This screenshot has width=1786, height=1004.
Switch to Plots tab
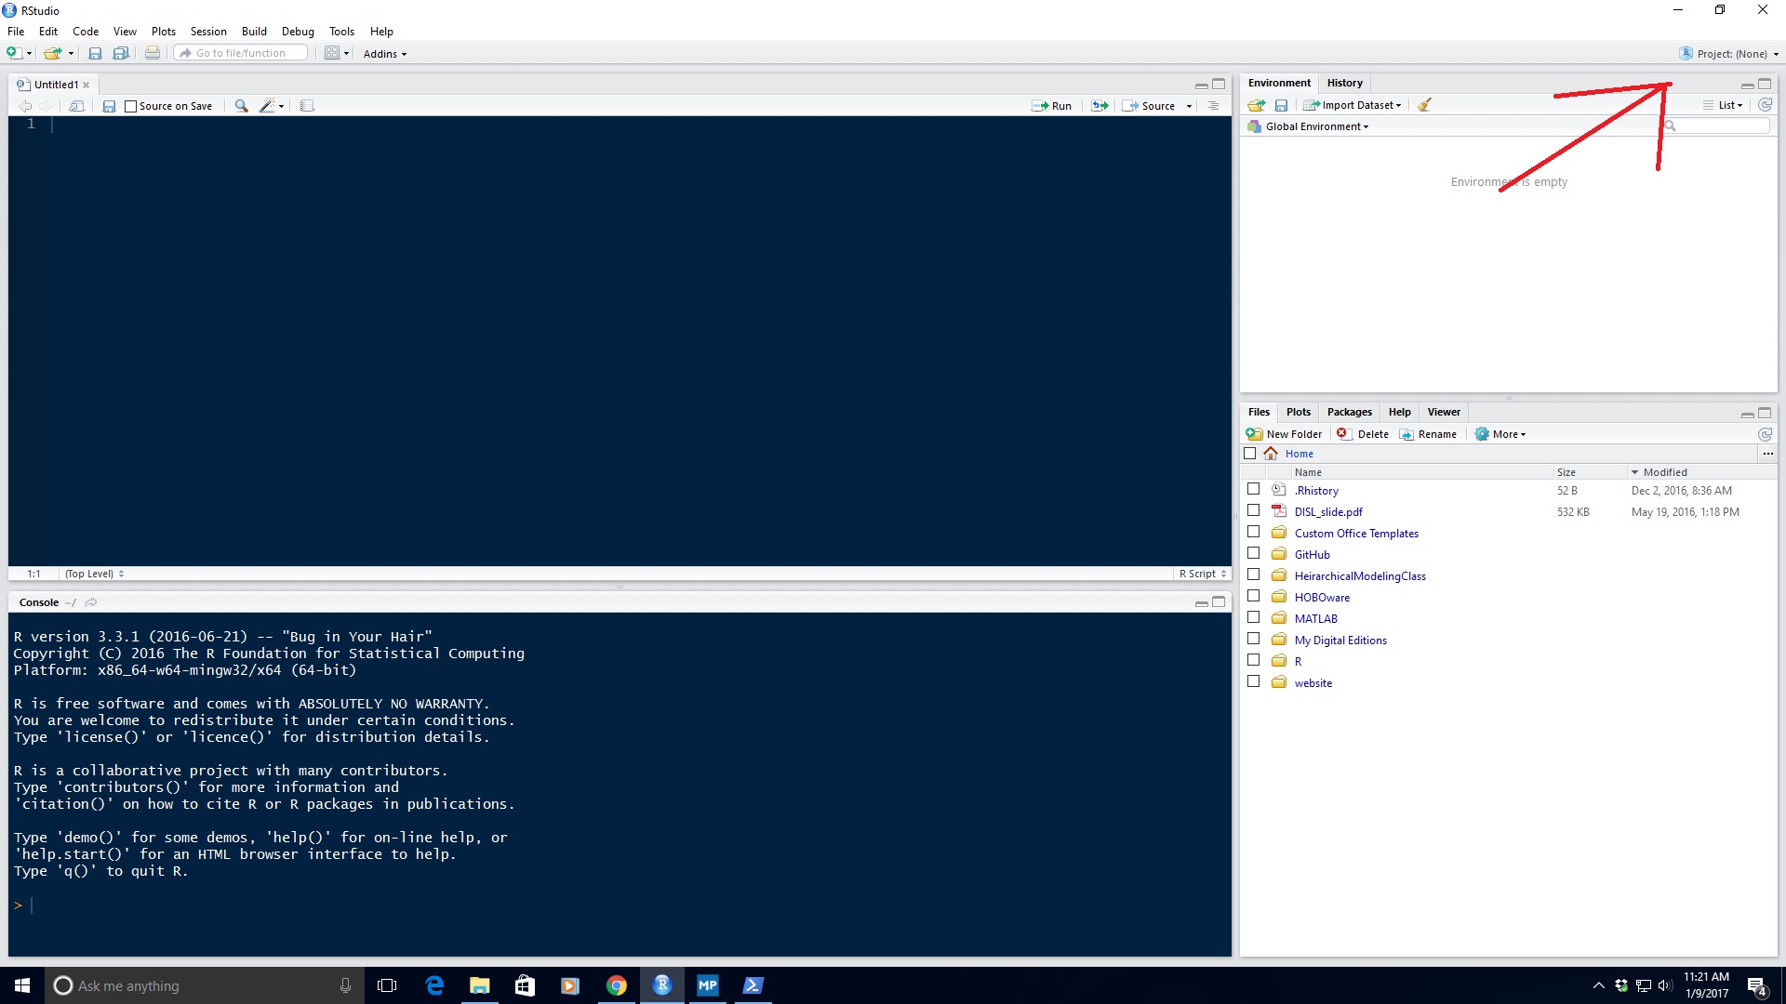coord(1298,412)
